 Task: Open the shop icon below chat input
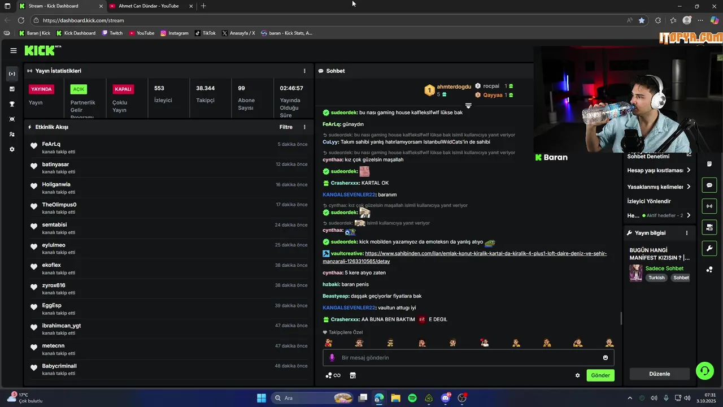coord(352,375)
